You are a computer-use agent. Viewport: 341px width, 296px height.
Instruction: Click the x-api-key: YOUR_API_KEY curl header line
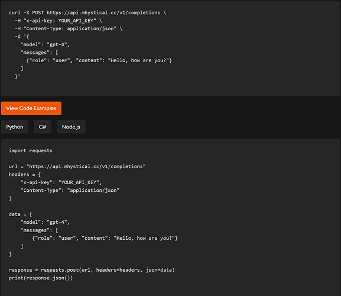pos(59,21)
